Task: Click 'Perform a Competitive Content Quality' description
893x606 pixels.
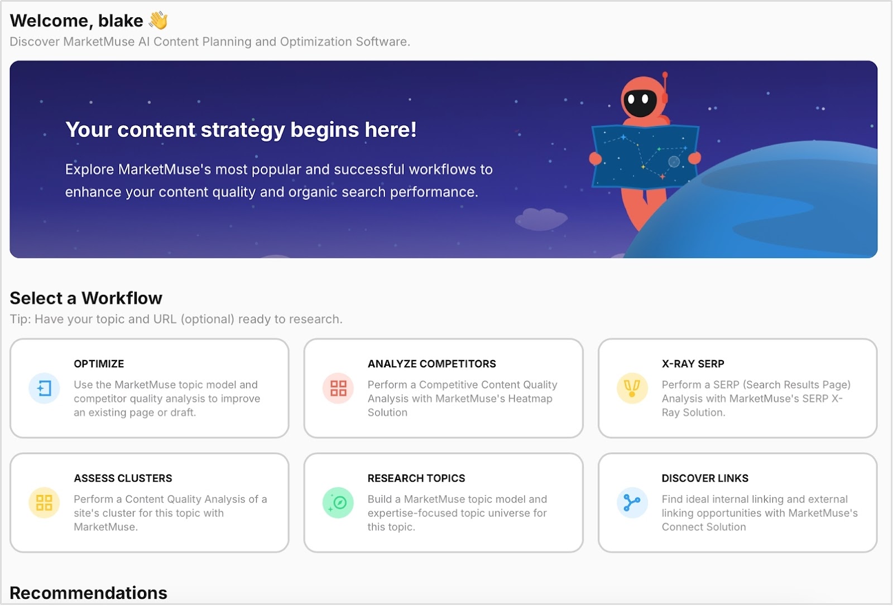Action: click(x=462, y=399)
